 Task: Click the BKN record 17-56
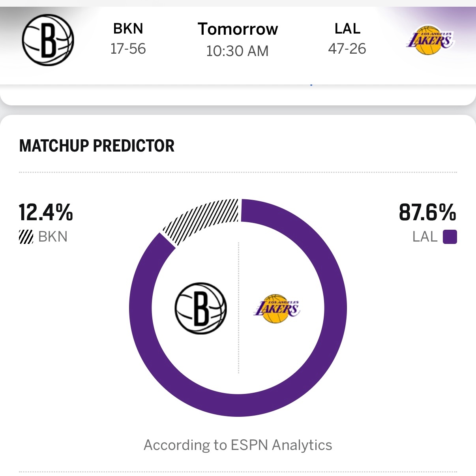(x=127, y=49)
